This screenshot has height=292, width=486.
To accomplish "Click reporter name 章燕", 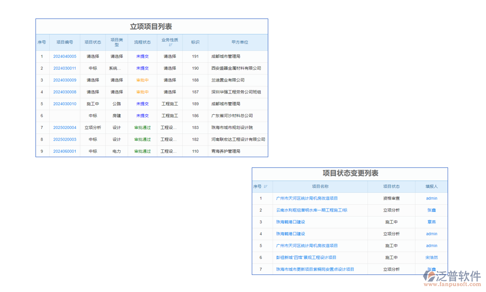I will point(431,222).
